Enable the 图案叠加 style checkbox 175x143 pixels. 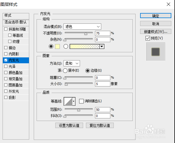point(6,85)
